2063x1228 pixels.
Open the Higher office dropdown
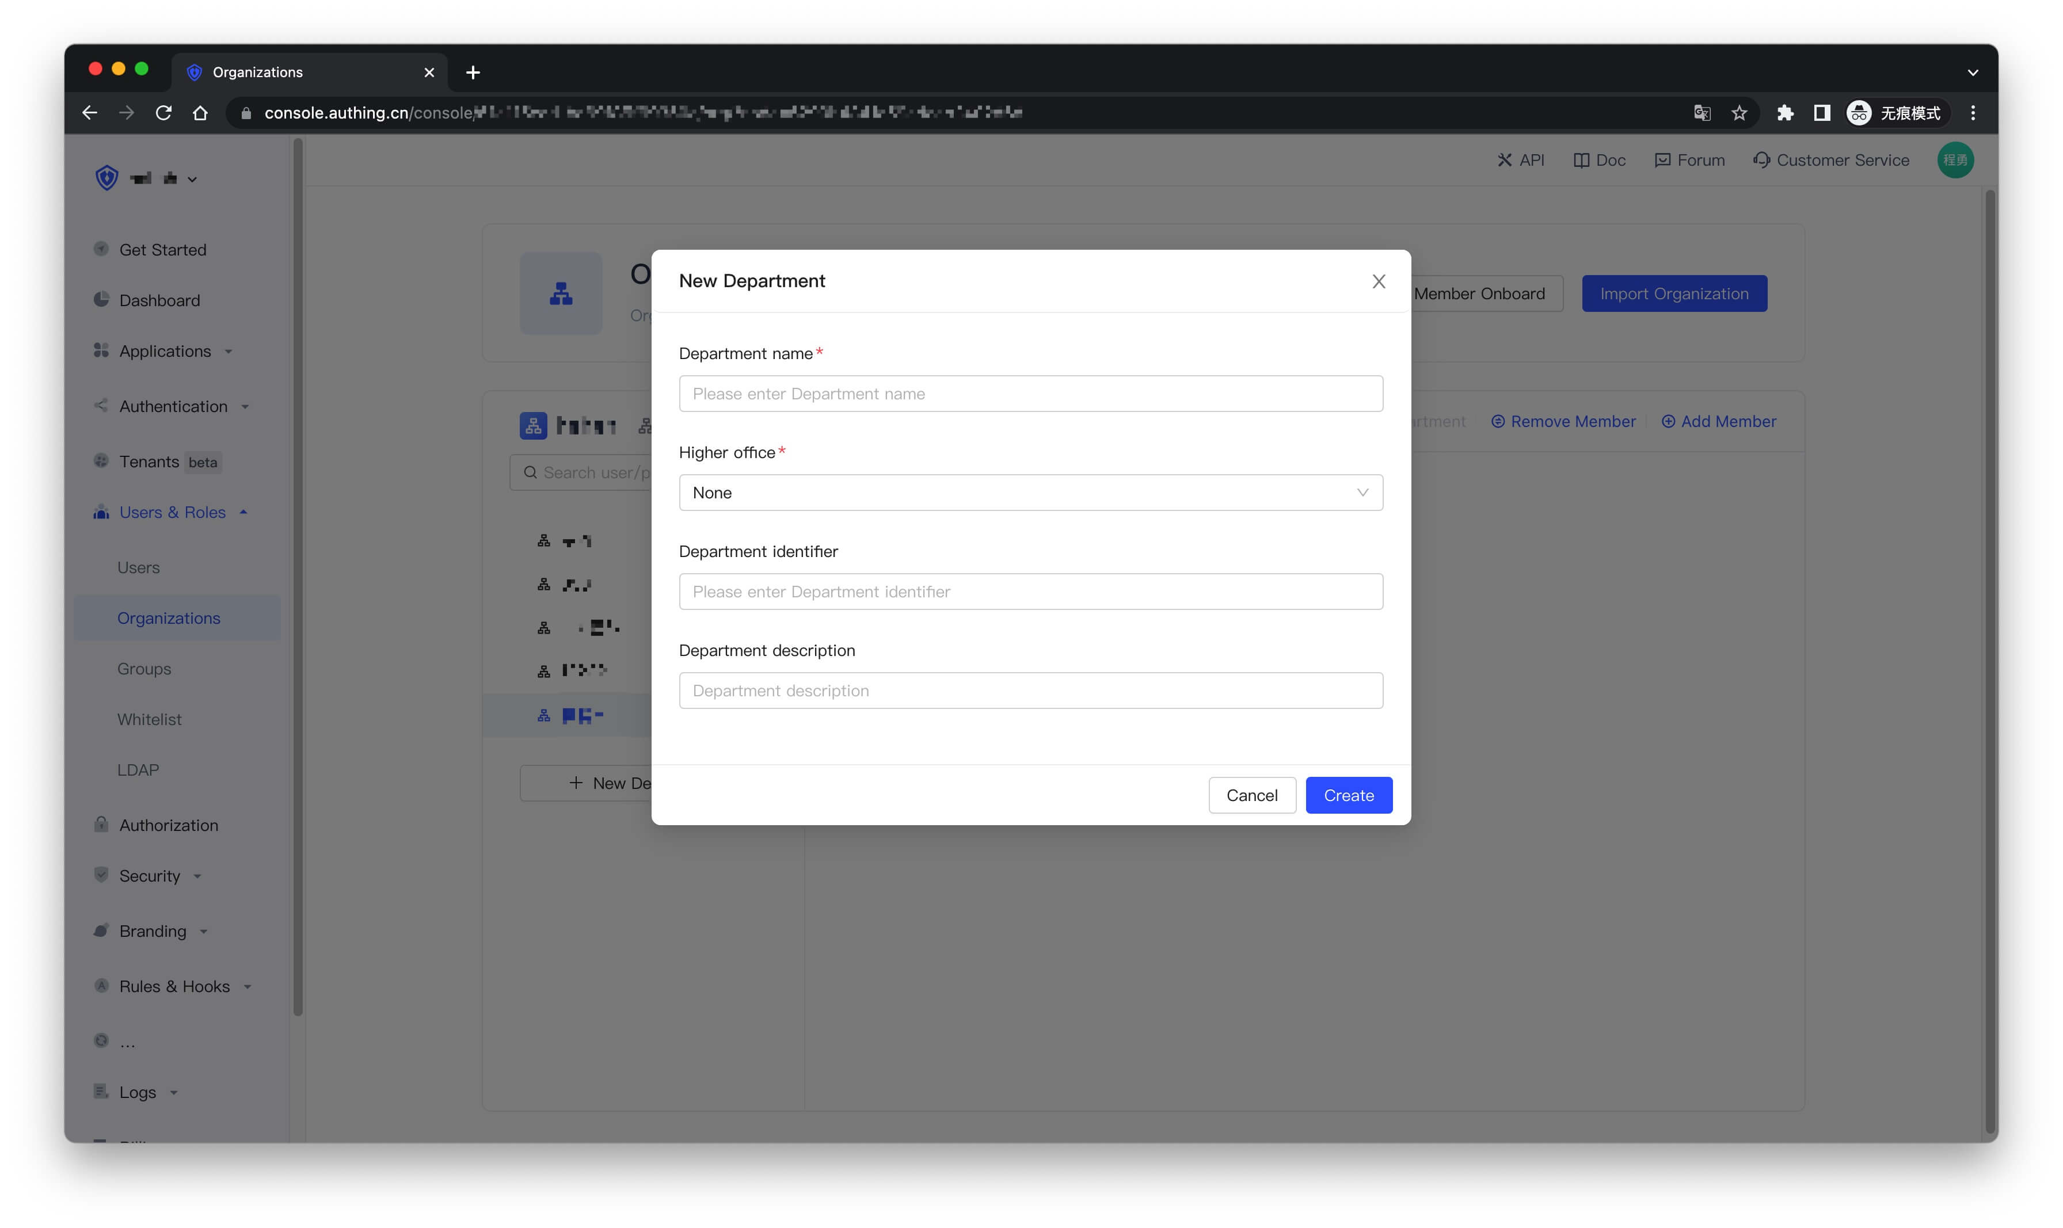1030,493
